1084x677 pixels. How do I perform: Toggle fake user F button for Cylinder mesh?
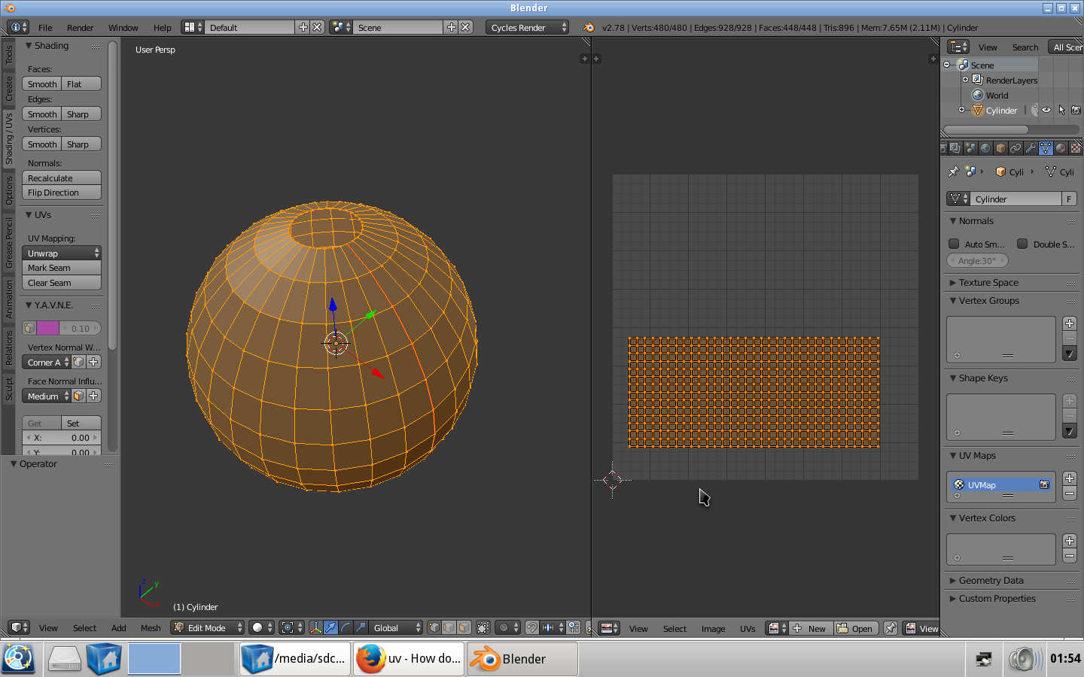tap(1069, 199)
